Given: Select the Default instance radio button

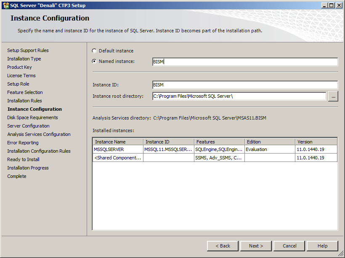Looking at the screenshot, I should coord(94,51).
